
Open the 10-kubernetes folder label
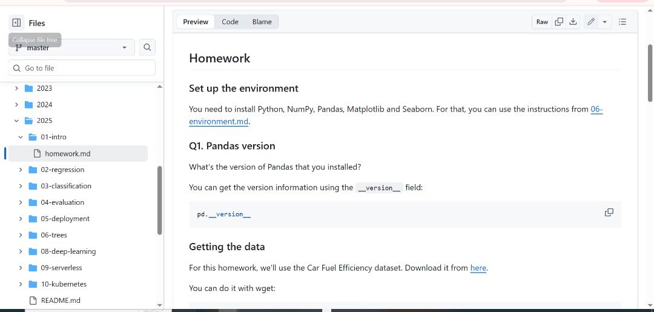pyautogui.click(x=64, y=284)
